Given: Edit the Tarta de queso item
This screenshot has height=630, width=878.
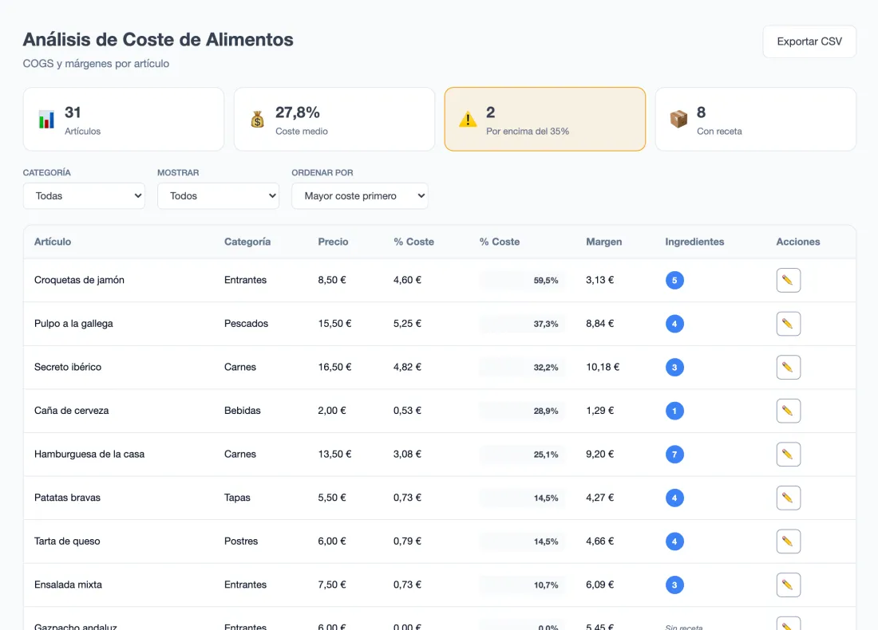Looking at the screenshot, I should pos(788,541).
